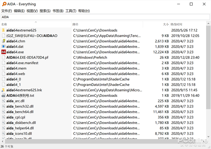Viewport: 211px width, 149px height.
Task: Open the 工具(T) menu
Action: [71, 11]
